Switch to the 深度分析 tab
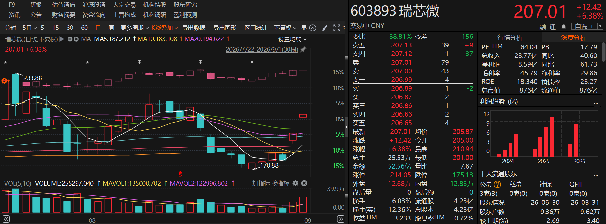Viewport: 606px width, 224px height. [574, 38]
